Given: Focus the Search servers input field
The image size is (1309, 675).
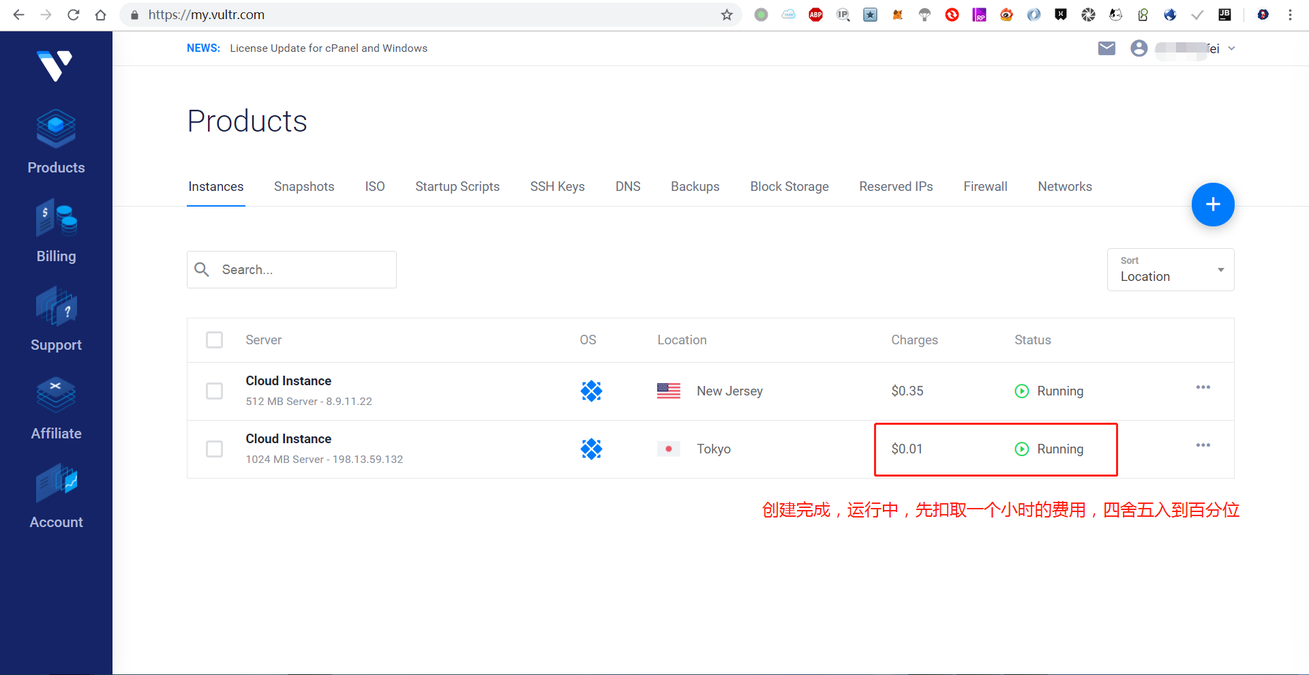Looking at the screenshot, I should [292, 270].
